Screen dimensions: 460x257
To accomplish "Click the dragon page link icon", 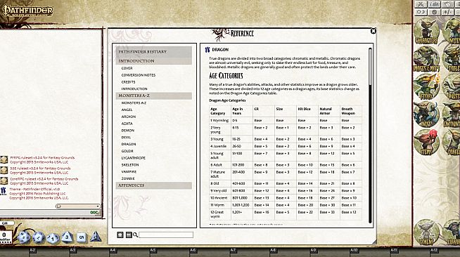I will click(x=207, y=50).
